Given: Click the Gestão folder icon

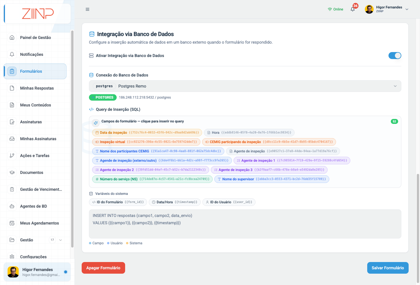Looking at the screenshot, I should (12, 240).
